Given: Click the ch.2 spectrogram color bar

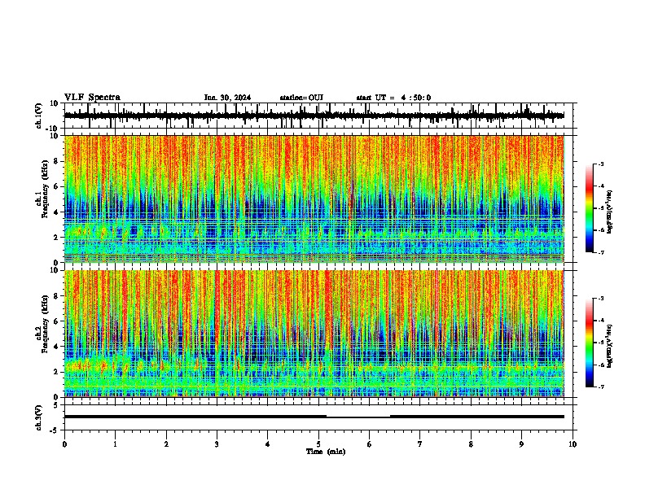Looking at the screenshot, I should (589, 343).
